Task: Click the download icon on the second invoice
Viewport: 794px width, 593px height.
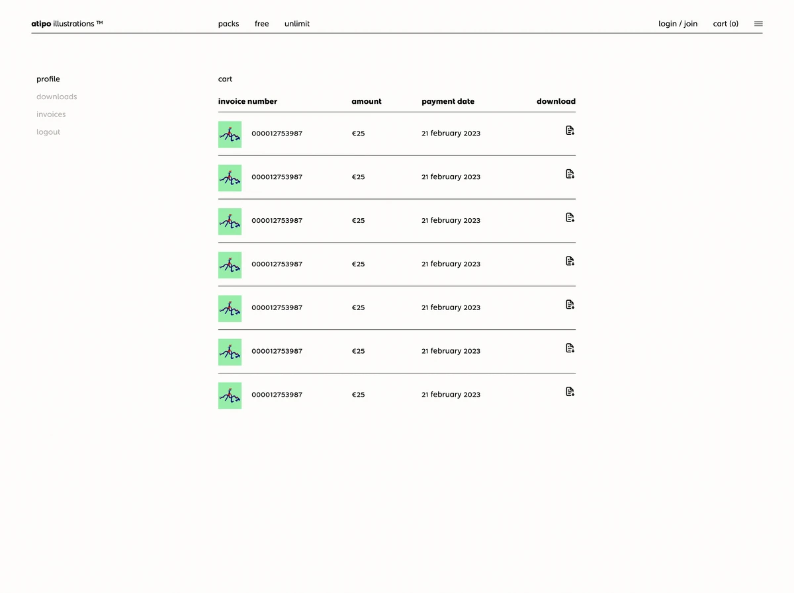Action: coord(570,174)
